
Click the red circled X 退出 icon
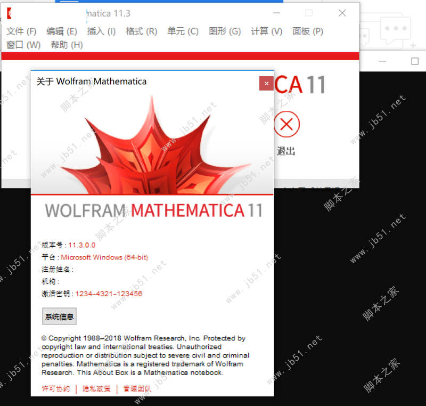point(286,124)
